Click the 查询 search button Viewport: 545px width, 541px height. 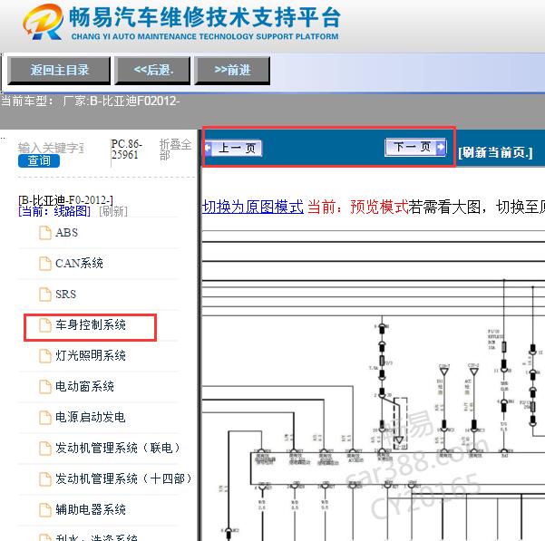39,160
